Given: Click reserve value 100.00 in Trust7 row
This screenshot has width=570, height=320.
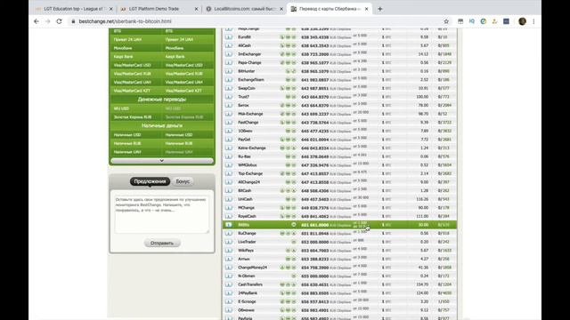Looking at the screenshot, I should [422, 97].
